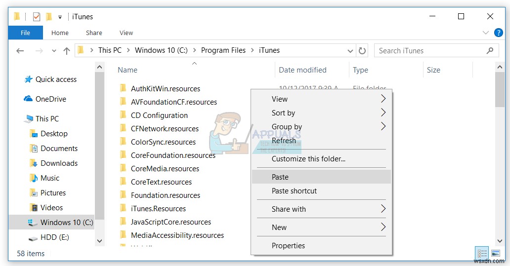Open the blue Help question mark icon
The width and height of the screenshot is (510, 266).
click(x=498, y=33)
